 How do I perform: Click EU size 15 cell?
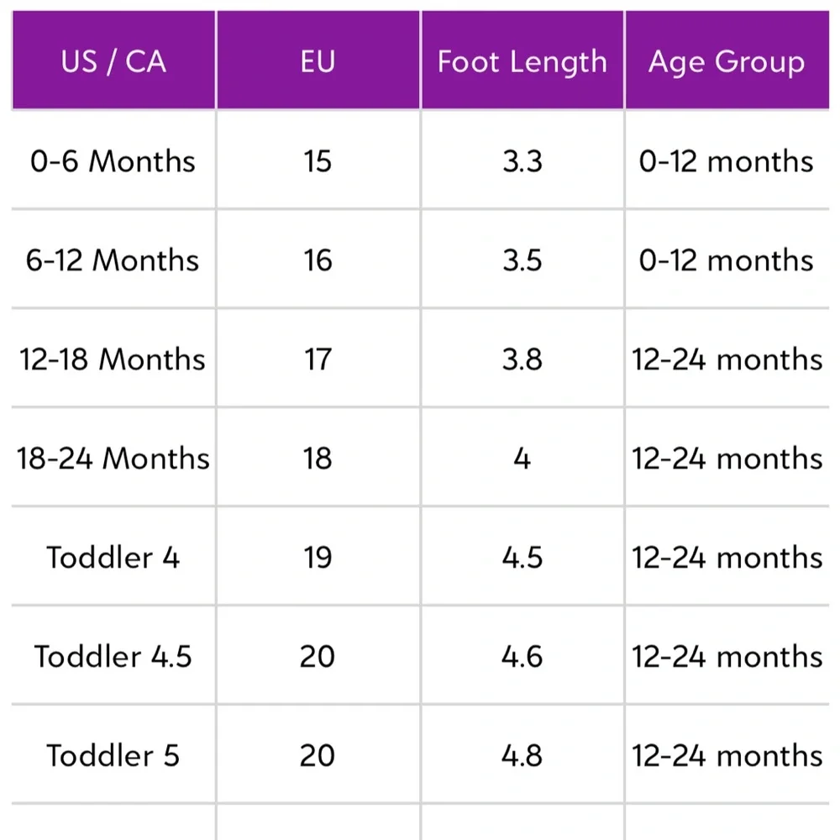pos(318,160)
